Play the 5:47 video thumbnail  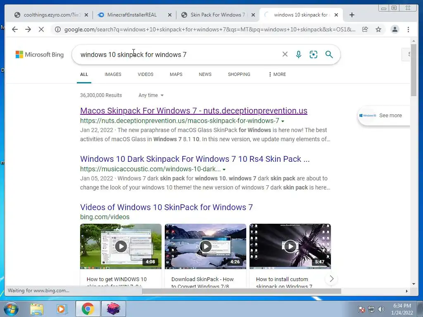coord(290,246)
